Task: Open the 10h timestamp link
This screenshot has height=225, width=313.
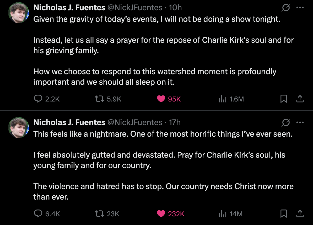Action: [x=175, y=8]
